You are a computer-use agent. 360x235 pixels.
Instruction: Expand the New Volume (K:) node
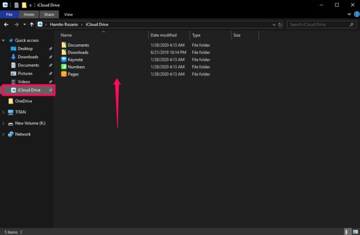pos(3,123)
